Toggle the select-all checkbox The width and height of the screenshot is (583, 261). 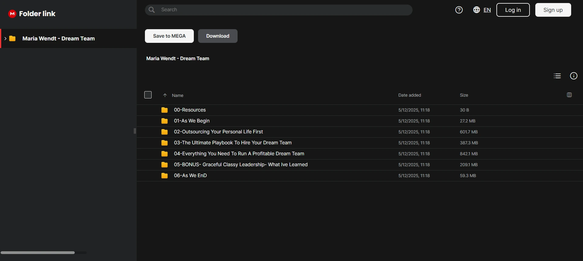coord(148,95)
